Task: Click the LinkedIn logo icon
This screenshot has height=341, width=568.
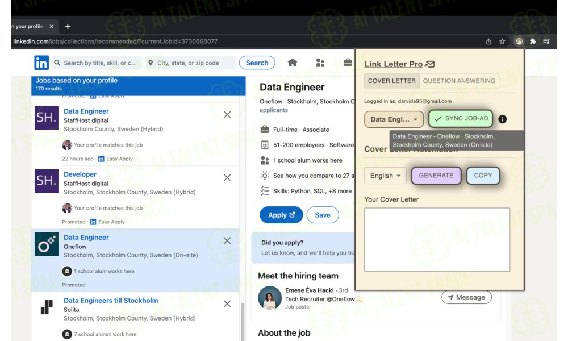Action: tap(41, 63)
